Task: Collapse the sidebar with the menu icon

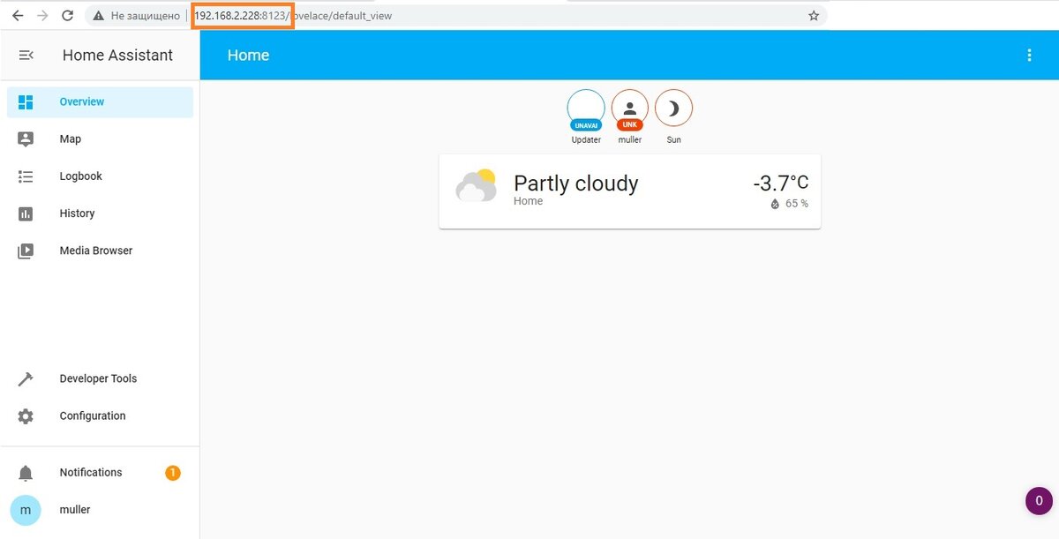Action: [26, 55]
